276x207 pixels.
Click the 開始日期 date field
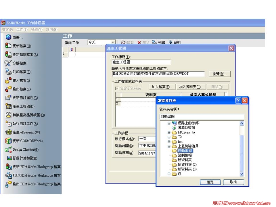pos(147,153)
